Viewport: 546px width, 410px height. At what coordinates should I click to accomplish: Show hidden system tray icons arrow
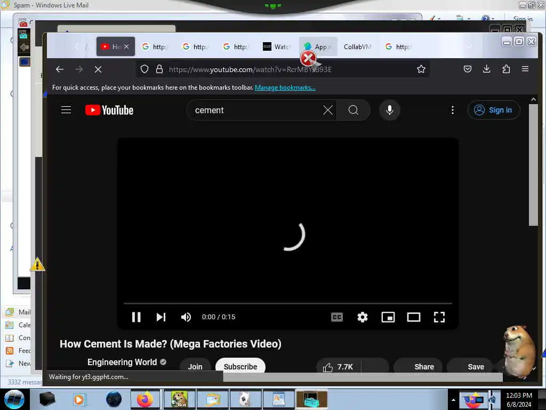click(x=453, y=400)
